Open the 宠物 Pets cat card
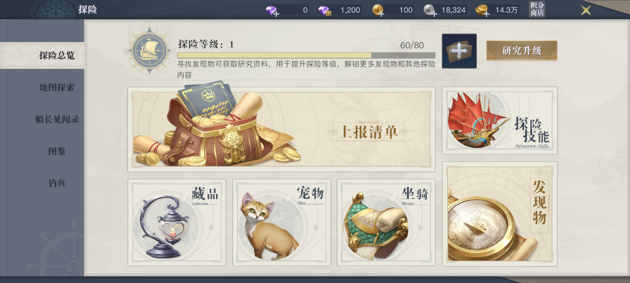630x283 pixels. (x=282, y=222)
